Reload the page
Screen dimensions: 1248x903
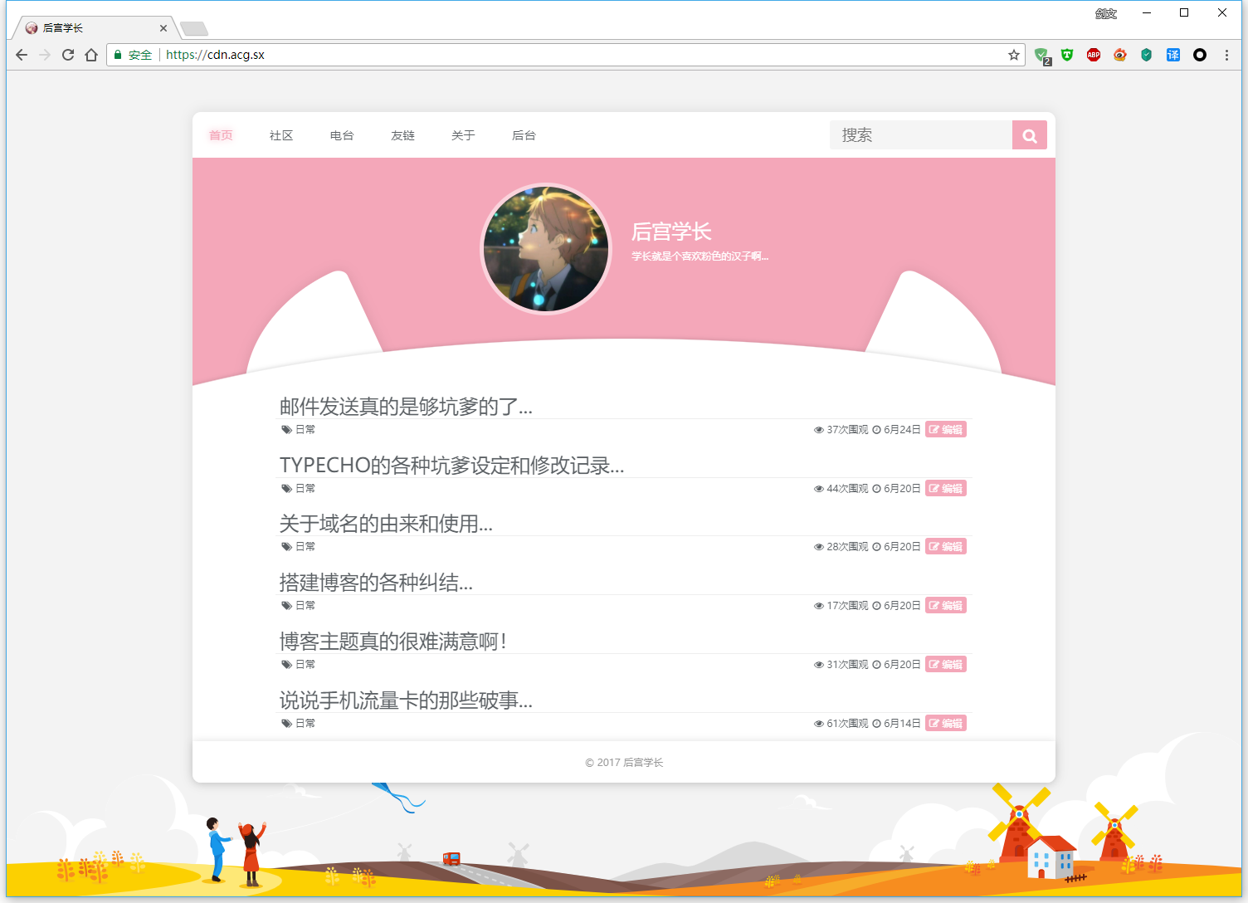(68, 55)
